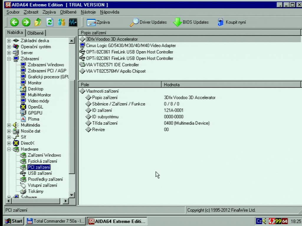Open the Nástroje menu
Viewport: 302px width, 226px height.
[x=88, y=12]
